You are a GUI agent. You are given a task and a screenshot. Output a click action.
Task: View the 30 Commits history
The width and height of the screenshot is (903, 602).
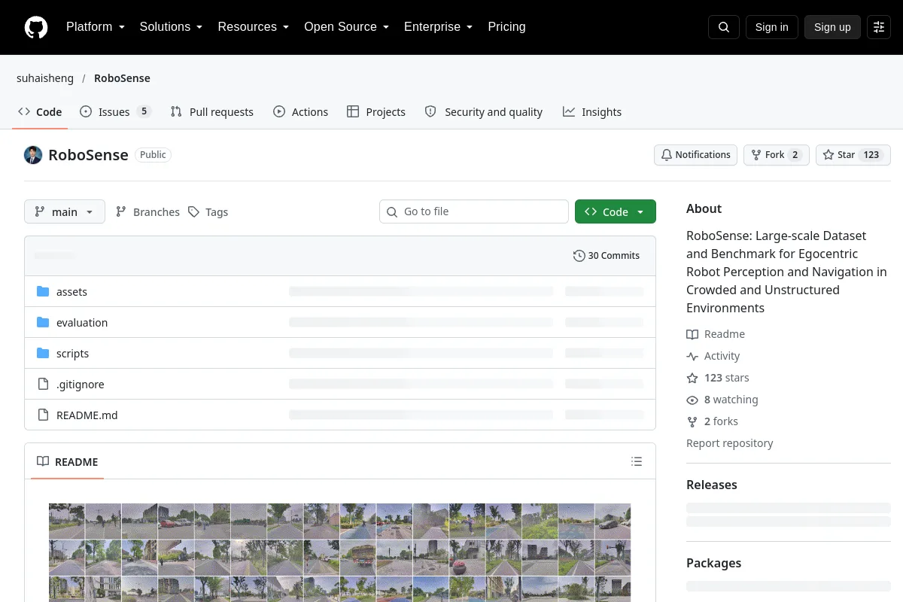[x=607, y=256]
